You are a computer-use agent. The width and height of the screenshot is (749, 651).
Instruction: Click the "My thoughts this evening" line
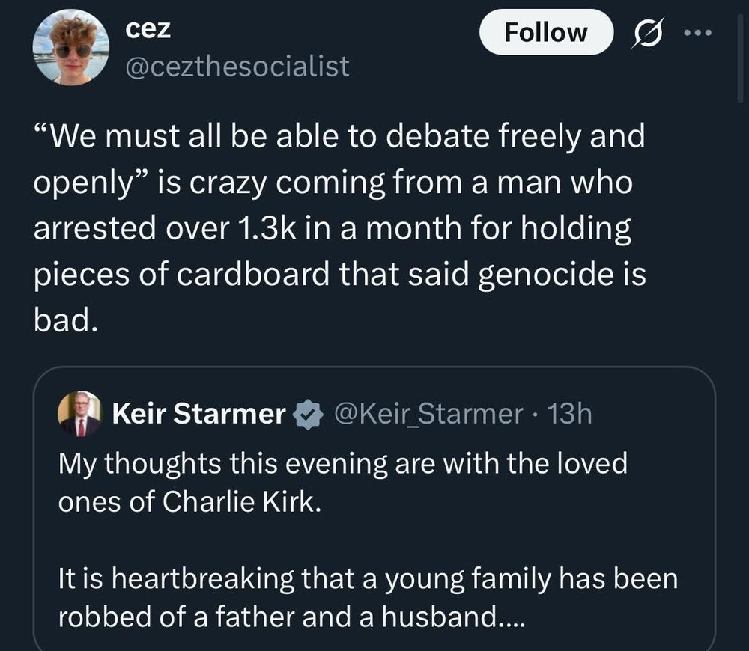point(342,464)
